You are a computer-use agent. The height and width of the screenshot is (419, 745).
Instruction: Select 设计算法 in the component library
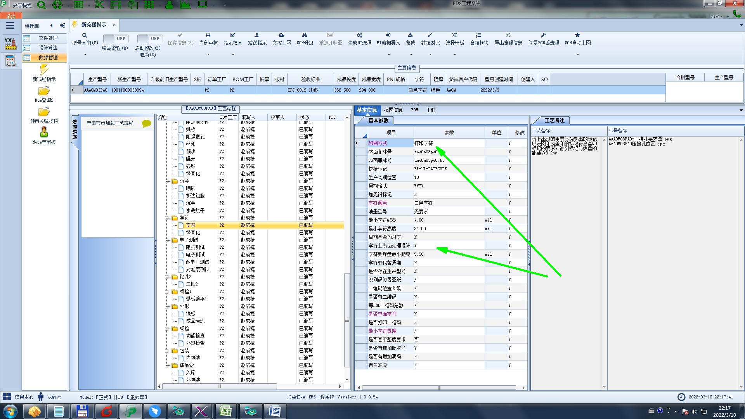tap(48, 48)
